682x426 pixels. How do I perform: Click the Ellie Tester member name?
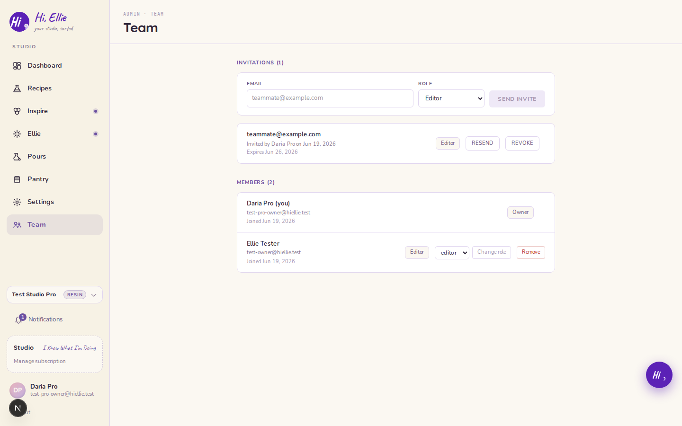point(263,244)
